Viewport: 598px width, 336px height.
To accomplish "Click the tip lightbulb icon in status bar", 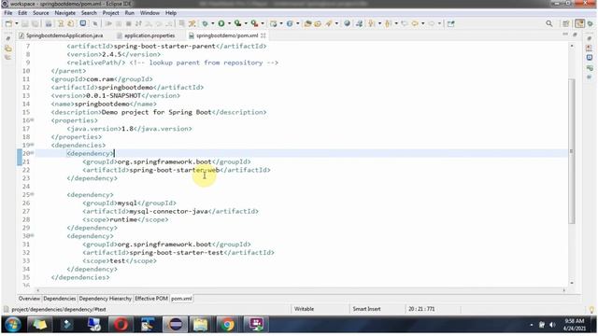I will [591, 310].
